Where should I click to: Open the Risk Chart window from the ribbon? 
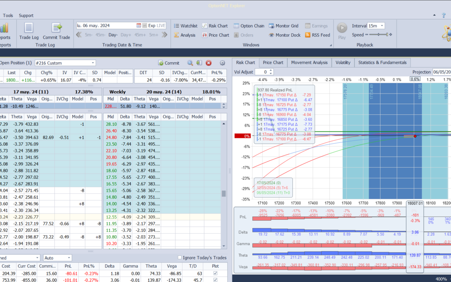(x=215, y=26)
